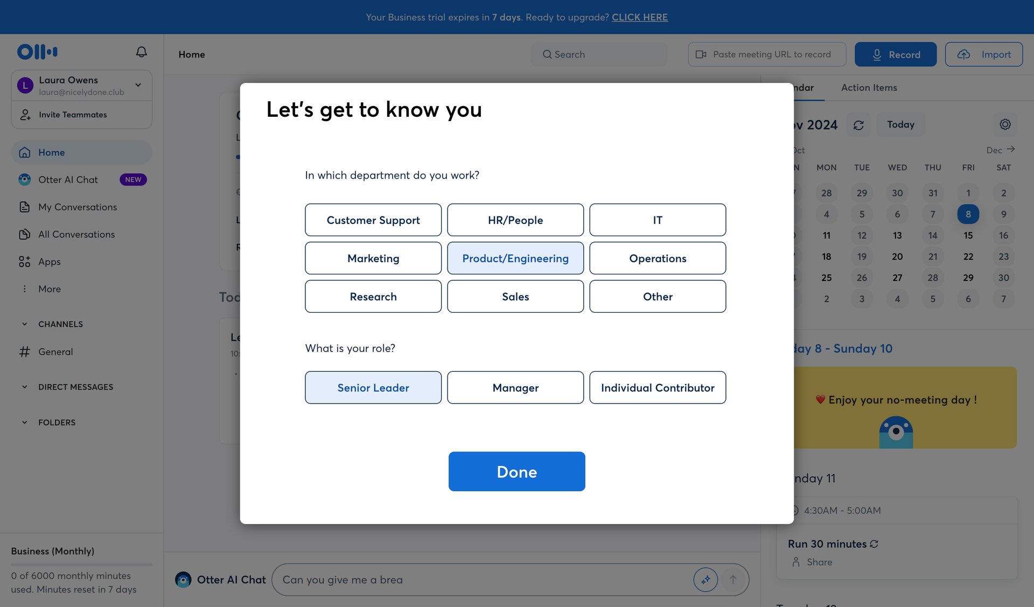Expand the Laura Owens account dropdown
The image size is (1034, 607).
pyautogui.click(x=138, y=85)
